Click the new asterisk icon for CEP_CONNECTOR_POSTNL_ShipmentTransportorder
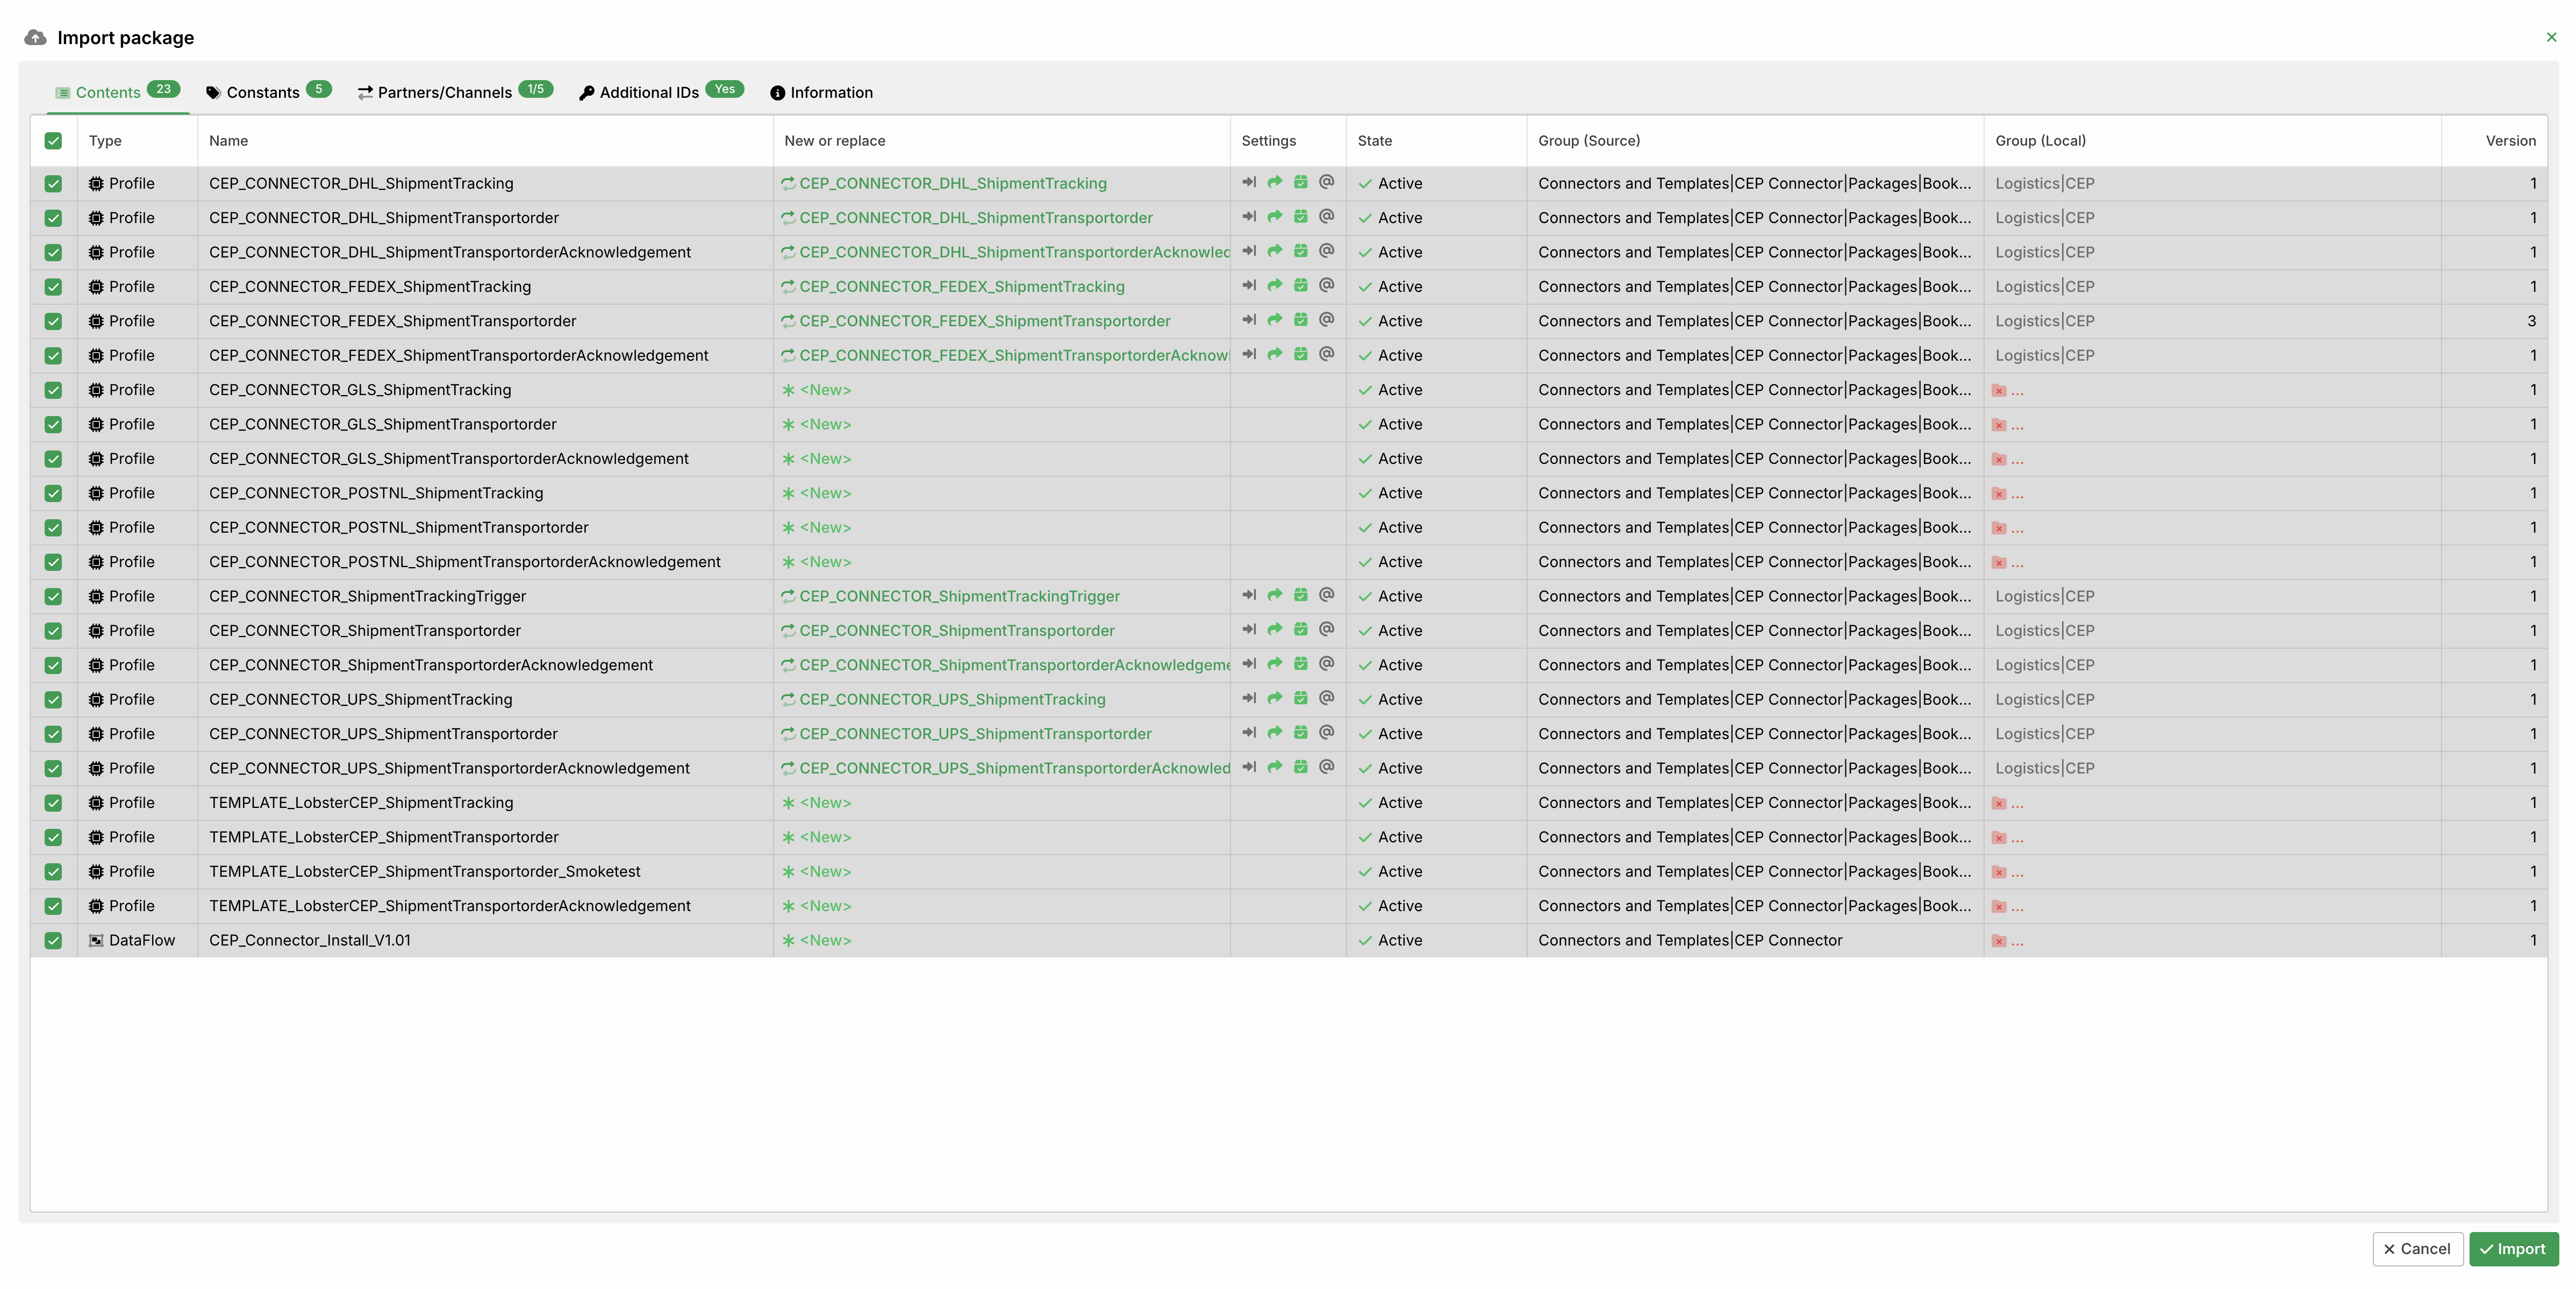Image resolution: width=2576 pixels, height=1289 pixels. pos(788,528)
